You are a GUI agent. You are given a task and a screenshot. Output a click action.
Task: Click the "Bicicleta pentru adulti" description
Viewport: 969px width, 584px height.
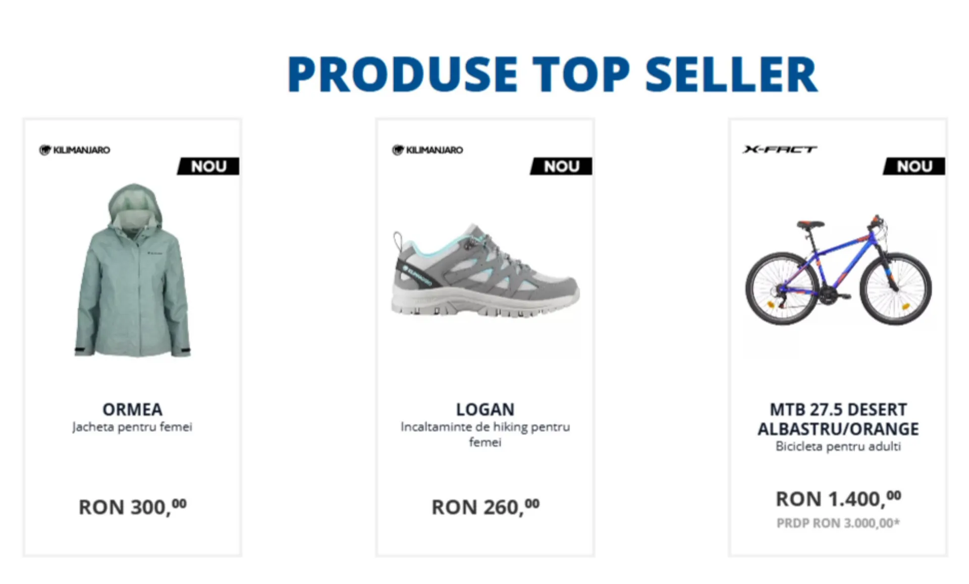coord(838,446)
